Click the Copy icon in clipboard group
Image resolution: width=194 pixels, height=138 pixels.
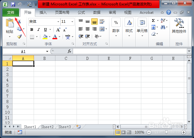coord(19,29)
